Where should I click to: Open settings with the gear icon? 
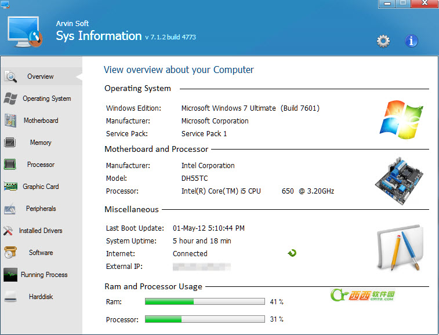tap(383, 41)
